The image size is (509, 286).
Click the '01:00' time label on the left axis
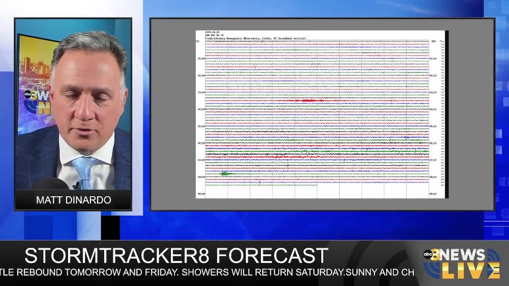click(201, 126)
